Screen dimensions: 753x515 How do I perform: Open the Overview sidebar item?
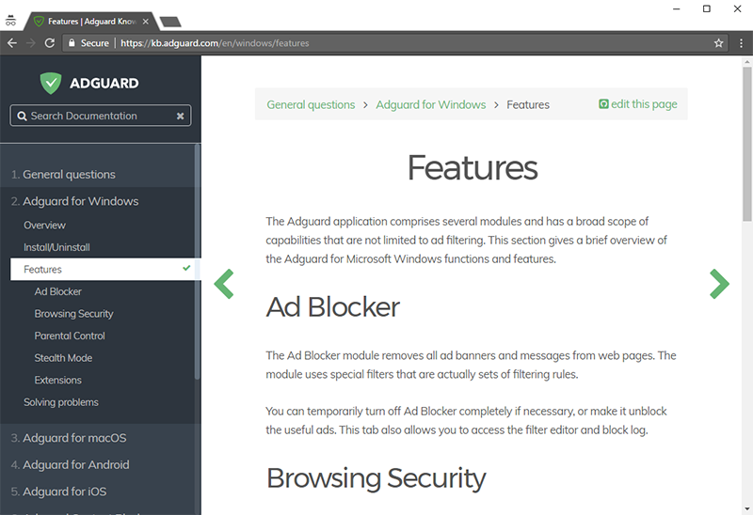44,226
